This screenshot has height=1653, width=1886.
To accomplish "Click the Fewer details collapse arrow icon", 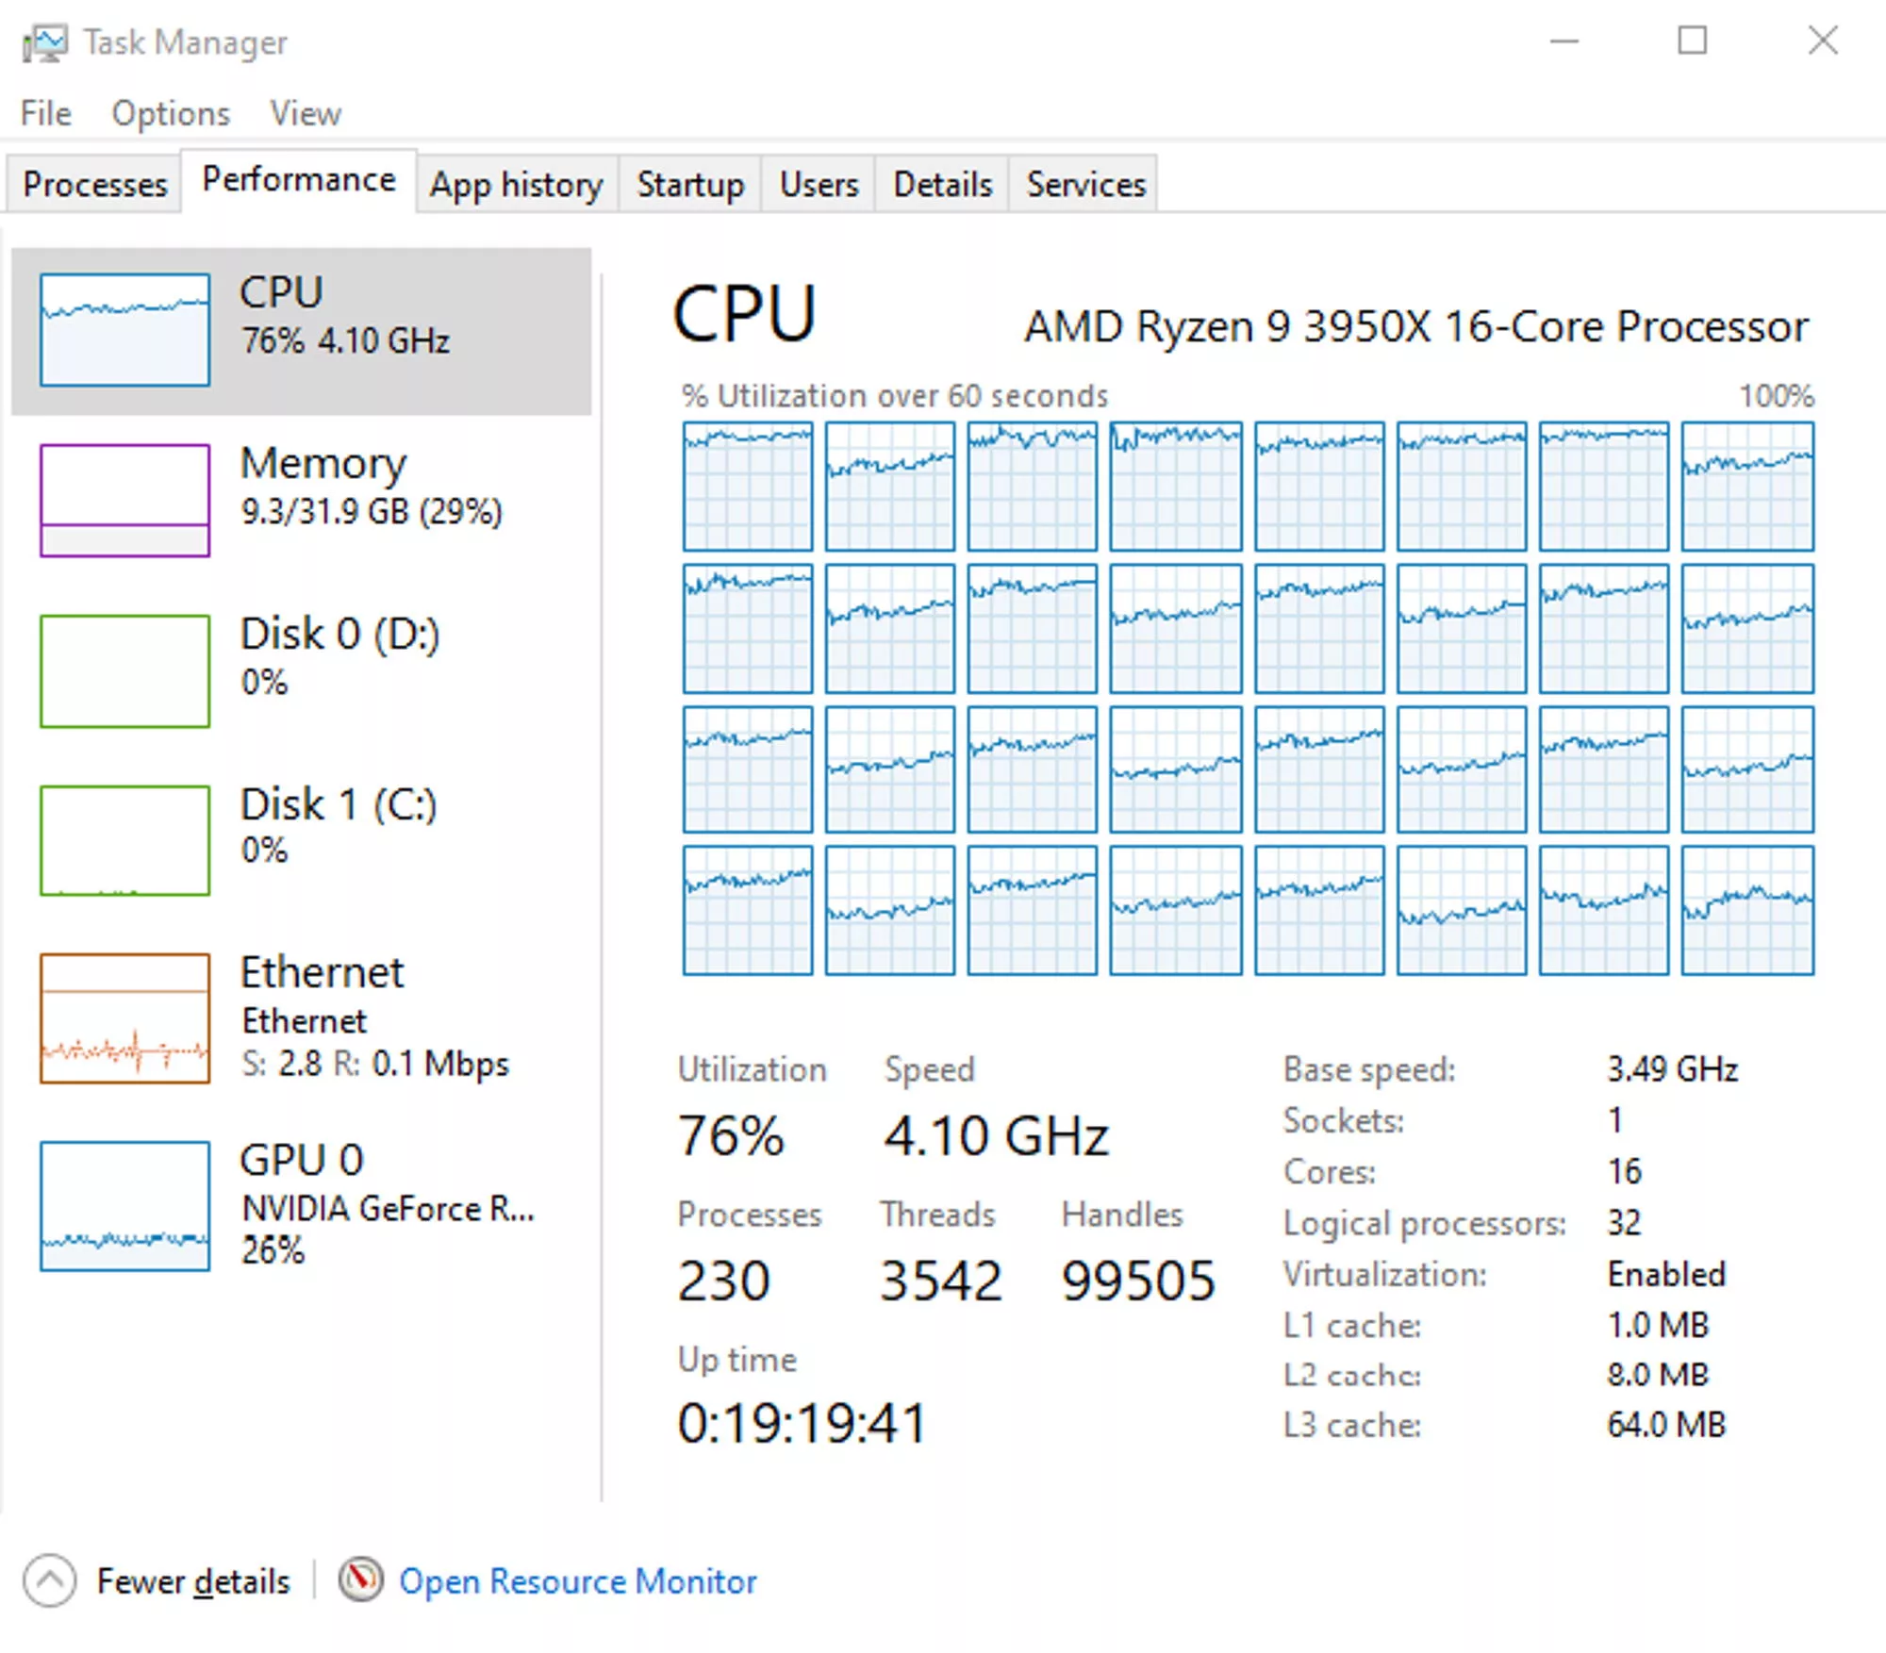I will coord(49,1580).
